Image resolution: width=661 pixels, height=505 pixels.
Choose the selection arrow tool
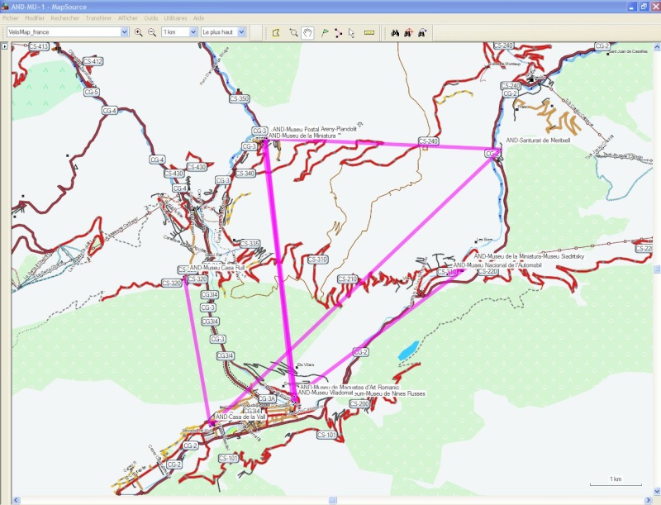pyautogui.click(x=352, y=32)
